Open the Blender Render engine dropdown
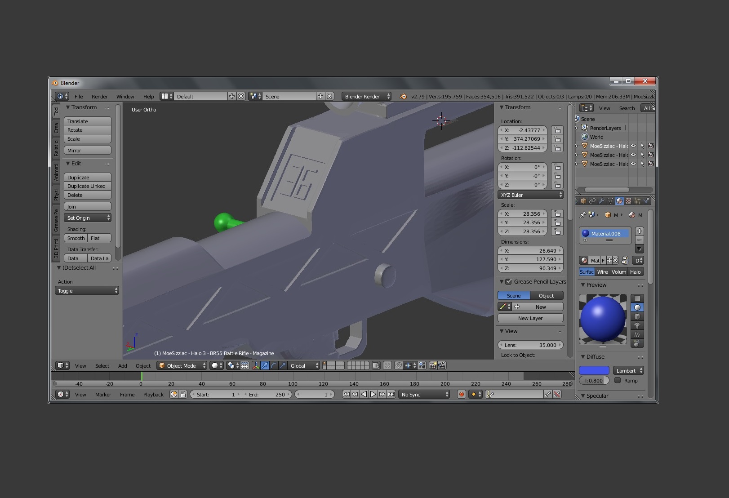This screenshot has width=729, height=498. [366, 96]
